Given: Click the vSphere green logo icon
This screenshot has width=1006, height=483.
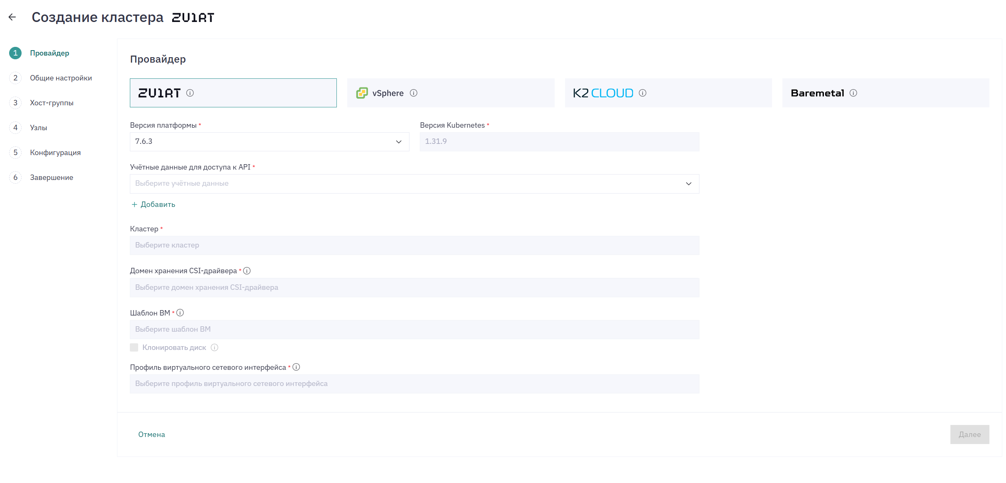Looking at the screenshot, I should click(362, 93).
